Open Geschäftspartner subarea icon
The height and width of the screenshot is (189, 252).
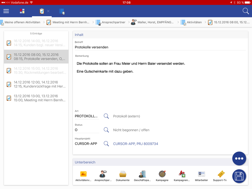(142, 175)
